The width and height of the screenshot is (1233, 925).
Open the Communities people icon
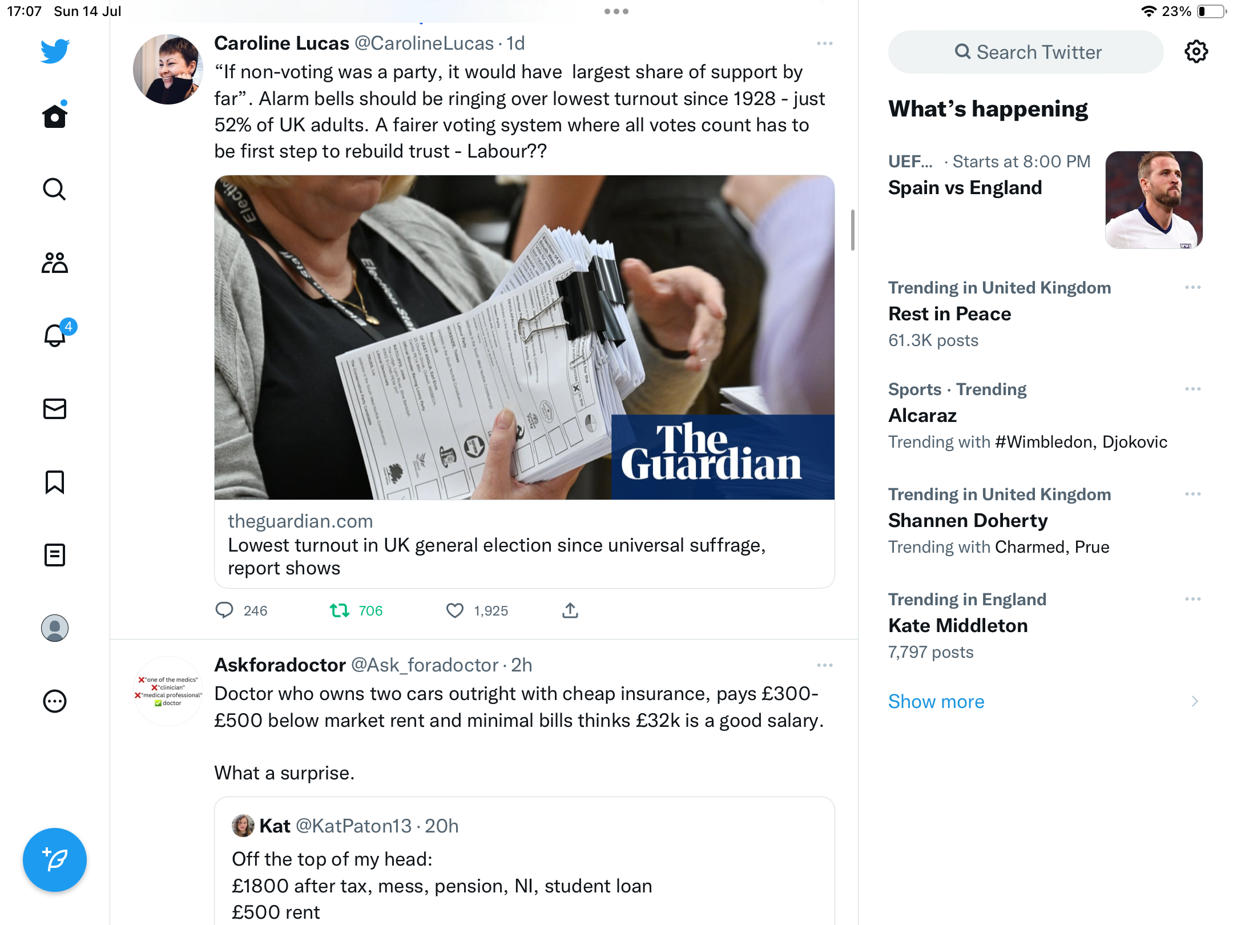point(55,263)
